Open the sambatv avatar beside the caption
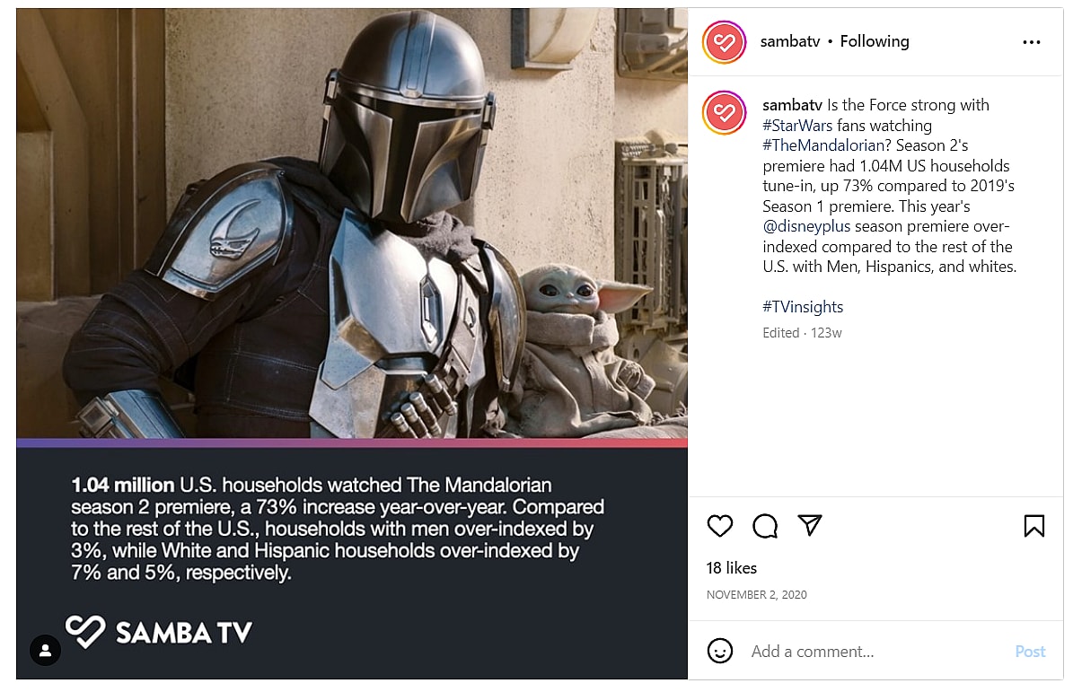 point(724,112)
